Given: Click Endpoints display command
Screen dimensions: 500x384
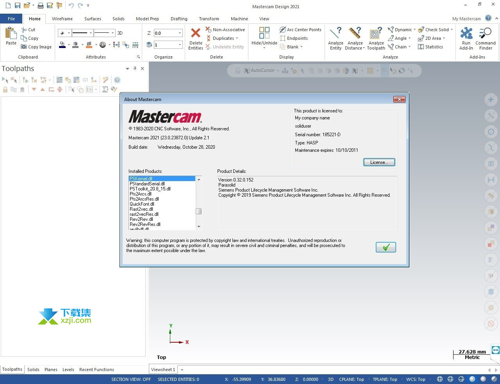Looking at the screenshot, I should tap(294, 38).
